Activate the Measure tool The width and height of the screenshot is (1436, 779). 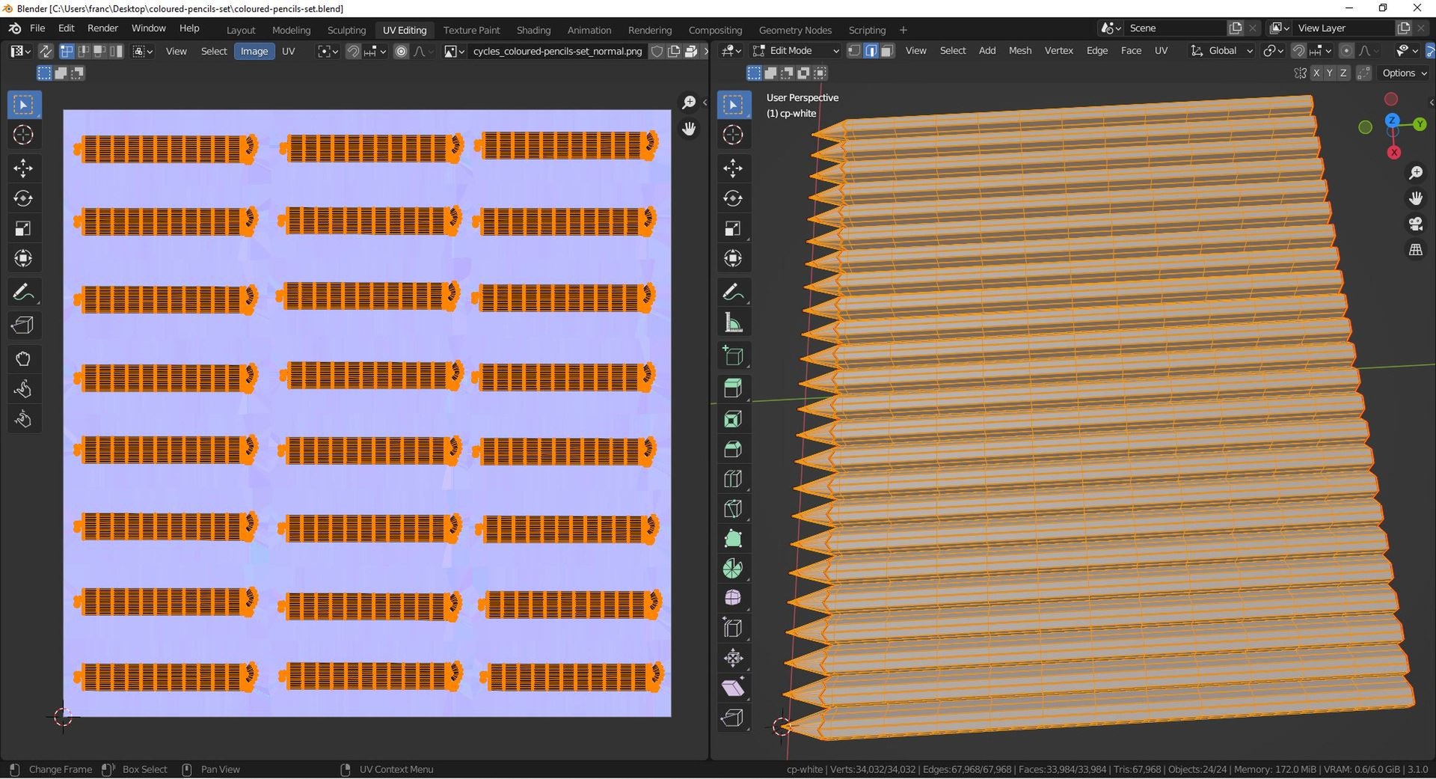(733, 323)
